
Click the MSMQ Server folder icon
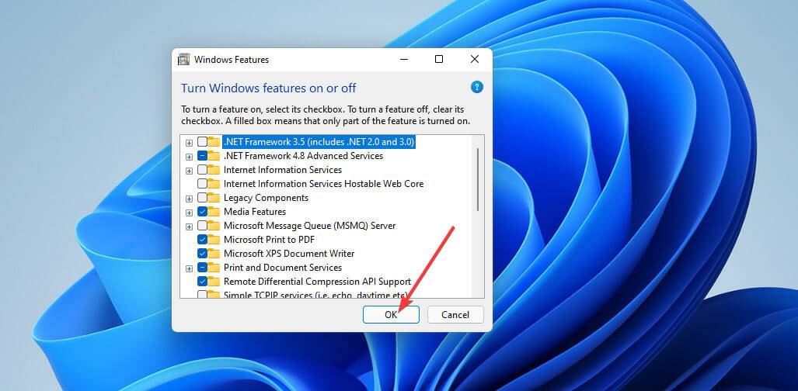(214, 226)
